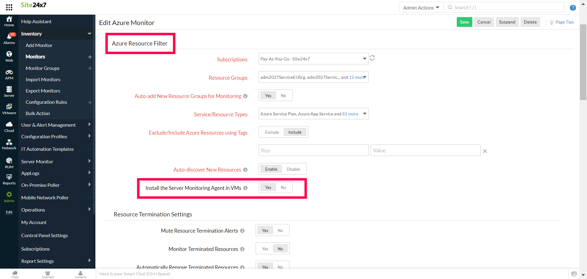Click the Key input field for tags
Viewport: 587px width, 279px height.
313,150
